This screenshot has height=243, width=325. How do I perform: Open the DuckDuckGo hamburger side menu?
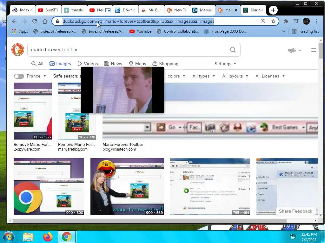click(x=314, y=50)
